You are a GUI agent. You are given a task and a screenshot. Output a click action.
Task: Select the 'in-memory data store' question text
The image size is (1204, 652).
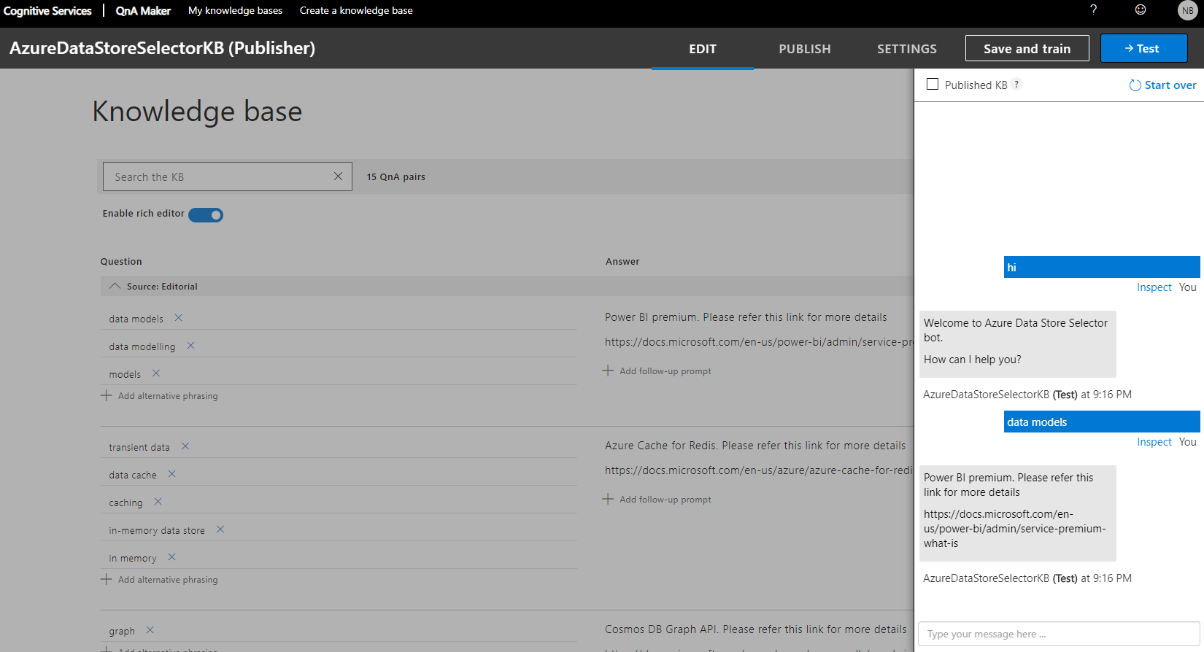tap(157, 530)
